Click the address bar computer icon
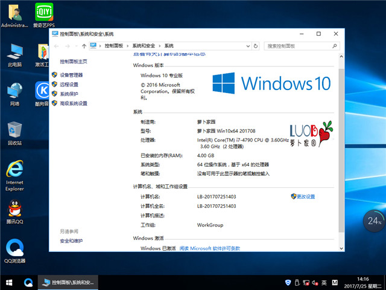The image size is (386, 290). coord(93,46)
